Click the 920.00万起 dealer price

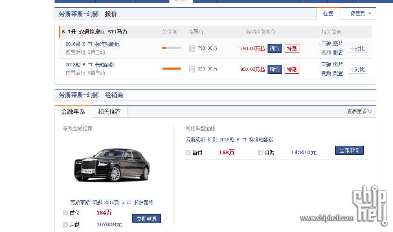point(252,69)
